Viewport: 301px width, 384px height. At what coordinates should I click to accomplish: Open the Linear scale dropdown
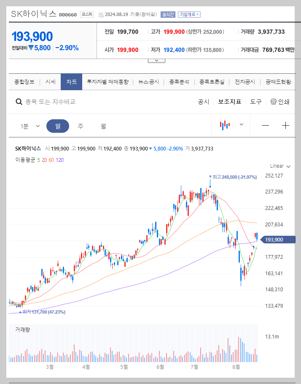coord(279,166)
